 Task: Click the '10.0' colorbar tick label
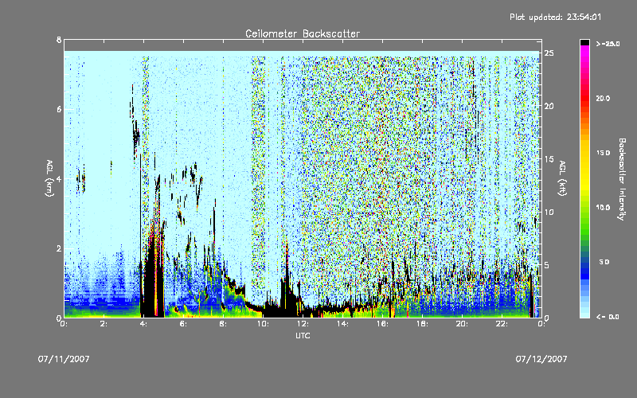click(x=603, y=208)
